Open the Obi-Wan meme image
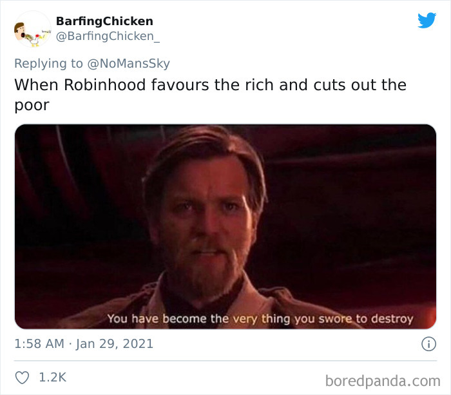451x395 pixels. click(225, 226)
